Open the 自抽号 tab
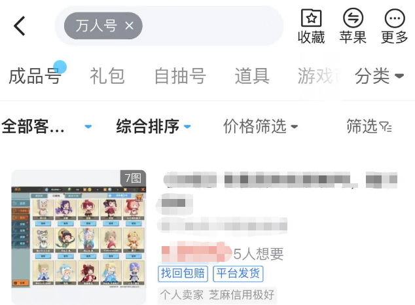415x305 pixels. [x=180, y=76]
